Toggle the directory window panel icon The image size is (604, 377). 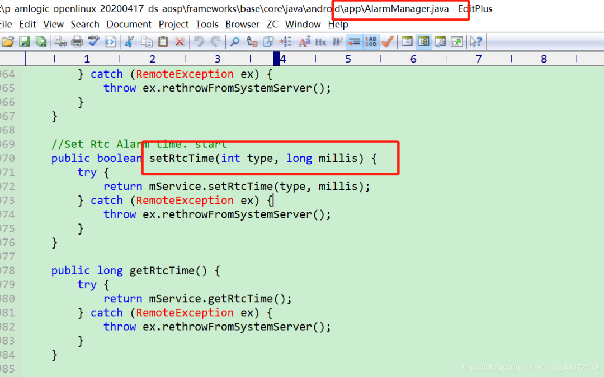tap(407, 41)
